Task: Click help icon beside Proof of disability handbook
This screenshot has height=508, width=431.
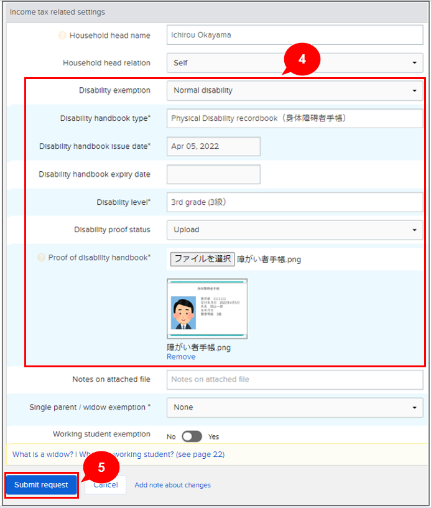Action: click(42, 258)
